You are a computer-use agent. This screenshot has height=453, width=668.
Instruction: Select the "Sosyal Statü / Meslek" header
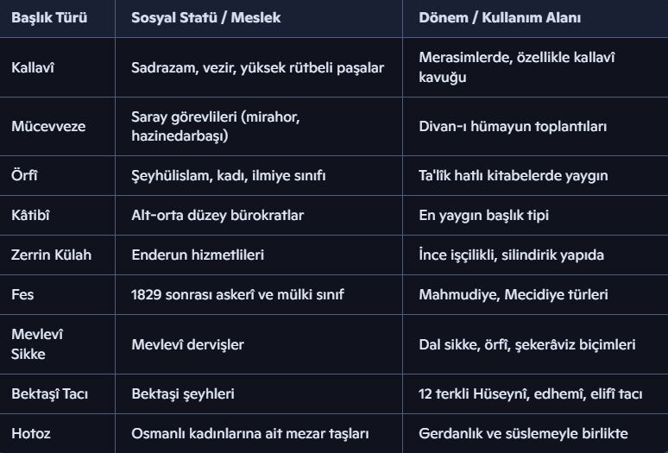point(206,17)
